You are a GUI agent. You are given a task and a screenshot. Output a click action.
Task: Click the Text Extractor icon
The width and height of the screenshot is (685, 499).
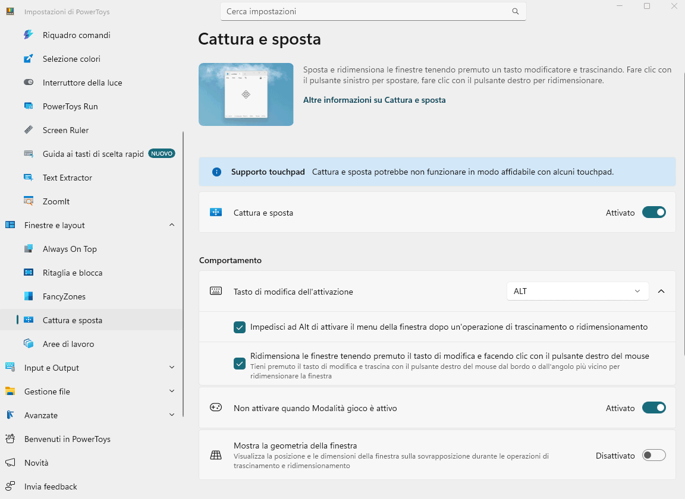(x=29, y=177)
